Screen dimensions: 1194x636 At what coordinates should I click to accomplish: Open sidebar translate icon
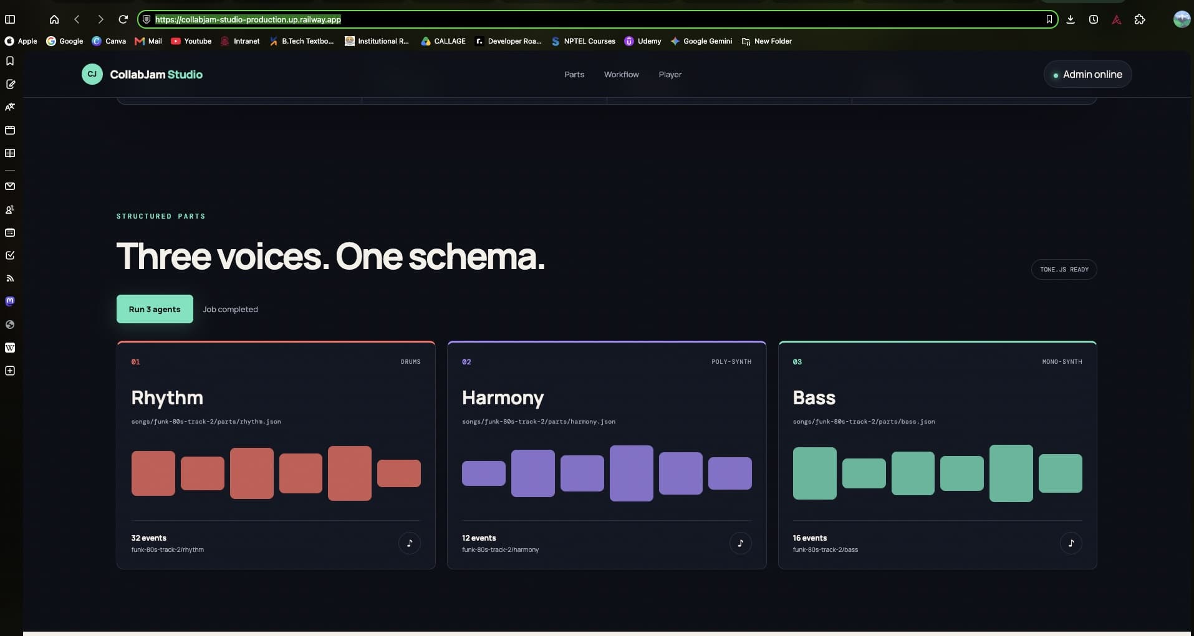[10, 107]
